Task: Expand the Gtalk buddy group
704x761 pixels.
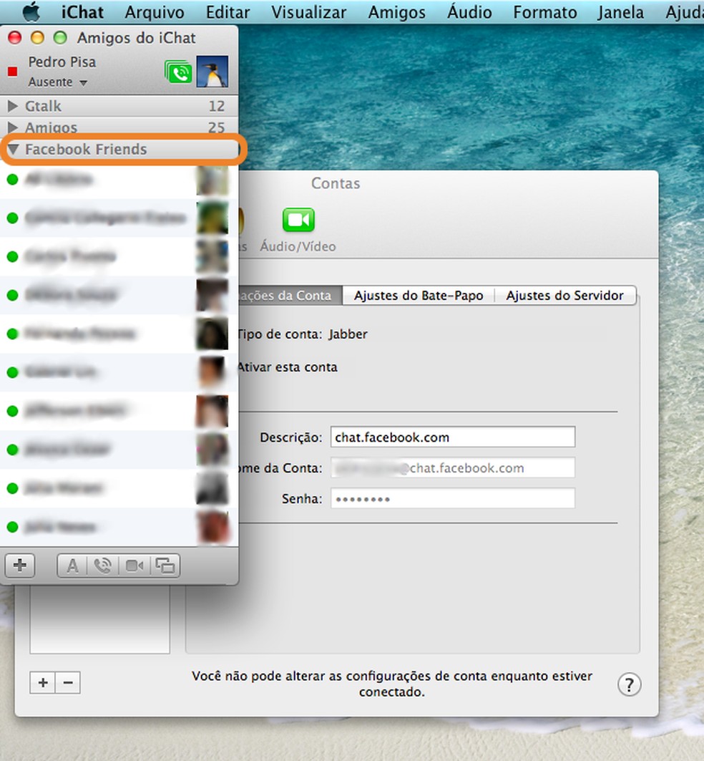Action: [x=12, y=106]
